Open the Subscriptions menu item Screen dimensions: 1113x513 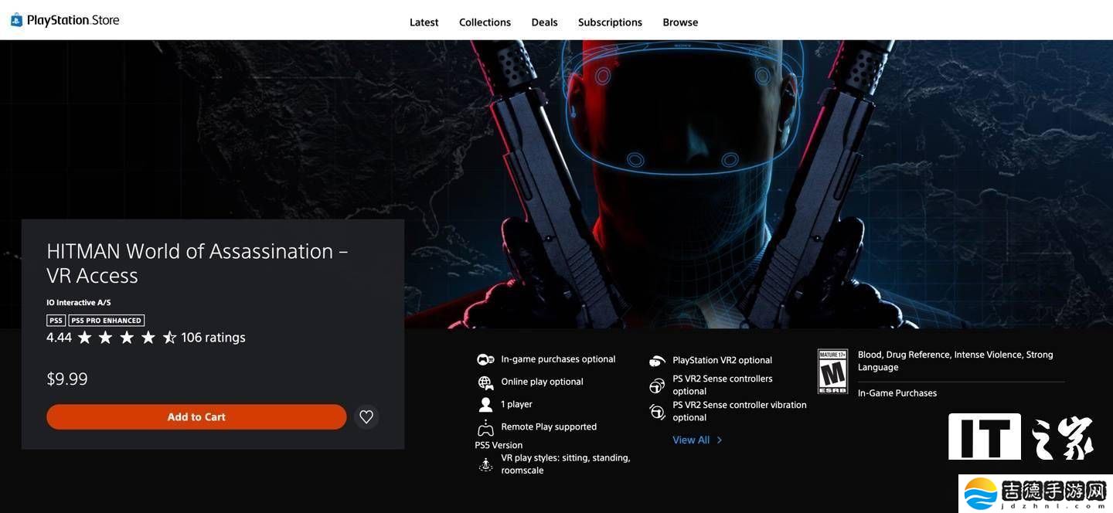click(x=610, y=22)
